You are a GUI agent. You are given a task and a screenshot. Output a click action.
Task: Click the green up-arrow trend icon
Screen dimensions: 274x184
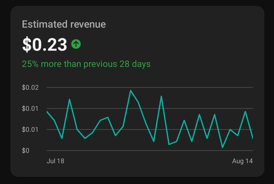point(76,44)
